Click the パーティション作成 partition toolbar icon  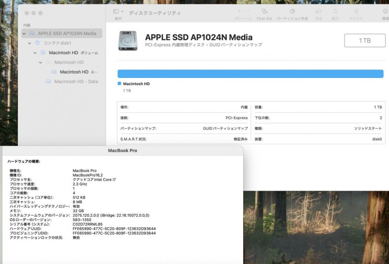pyautogui.click(x=292, y=11)
